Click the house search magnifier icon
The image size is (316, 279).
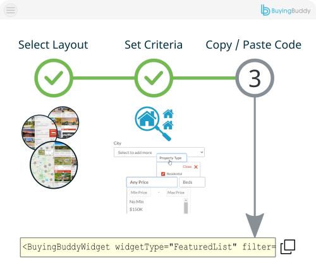(153, 124)
